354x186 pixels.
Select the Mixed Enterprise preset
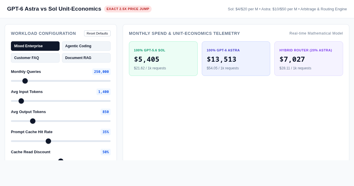(35, 46)
